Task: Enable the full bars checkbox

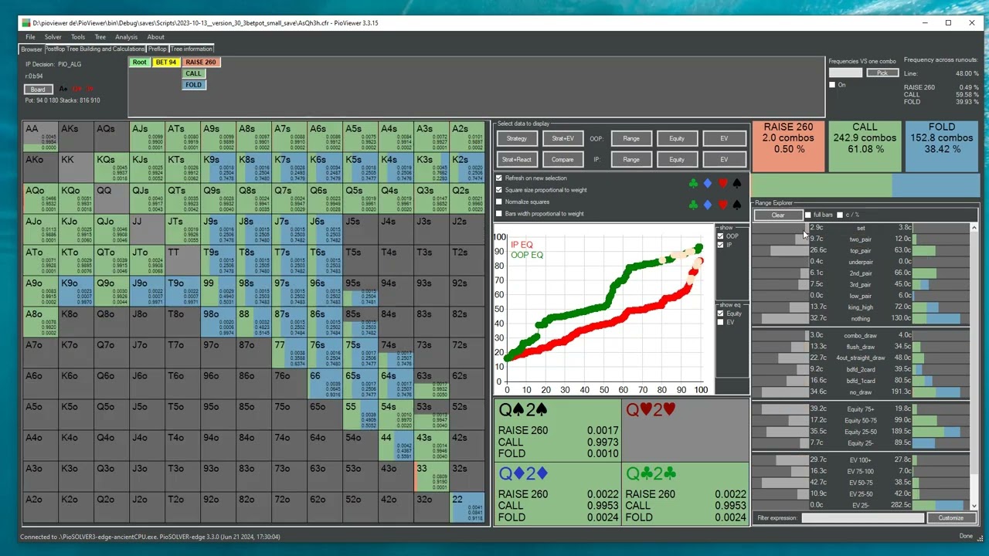Action: coord(808,215)
